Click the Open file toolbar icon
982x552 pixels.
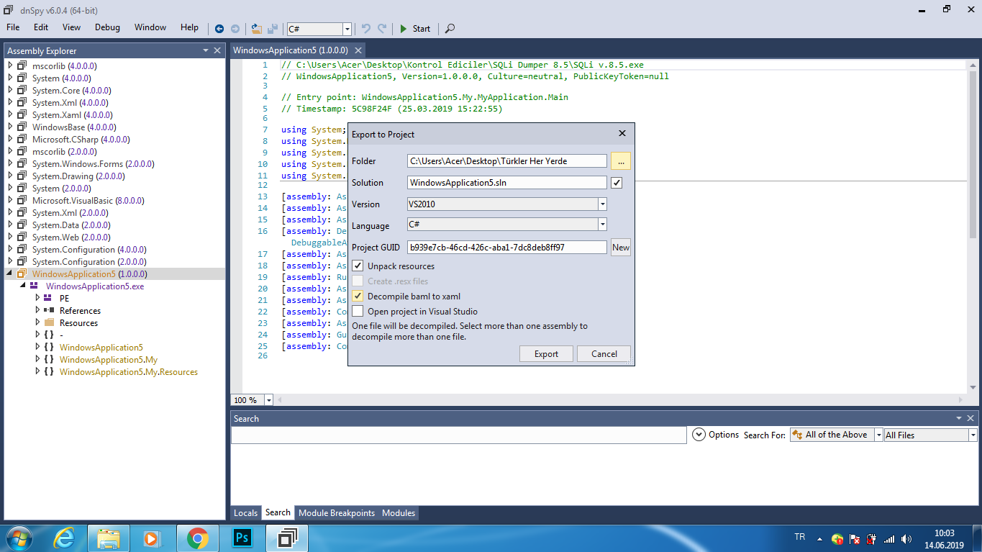(x=256, y=29)
